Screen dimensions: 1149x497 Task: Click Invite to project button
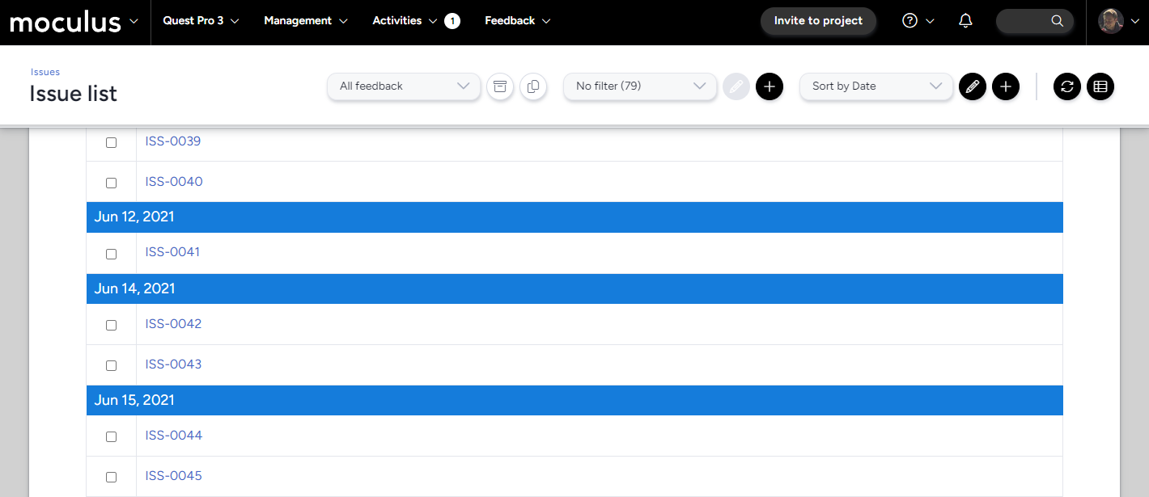click(817, 21)
